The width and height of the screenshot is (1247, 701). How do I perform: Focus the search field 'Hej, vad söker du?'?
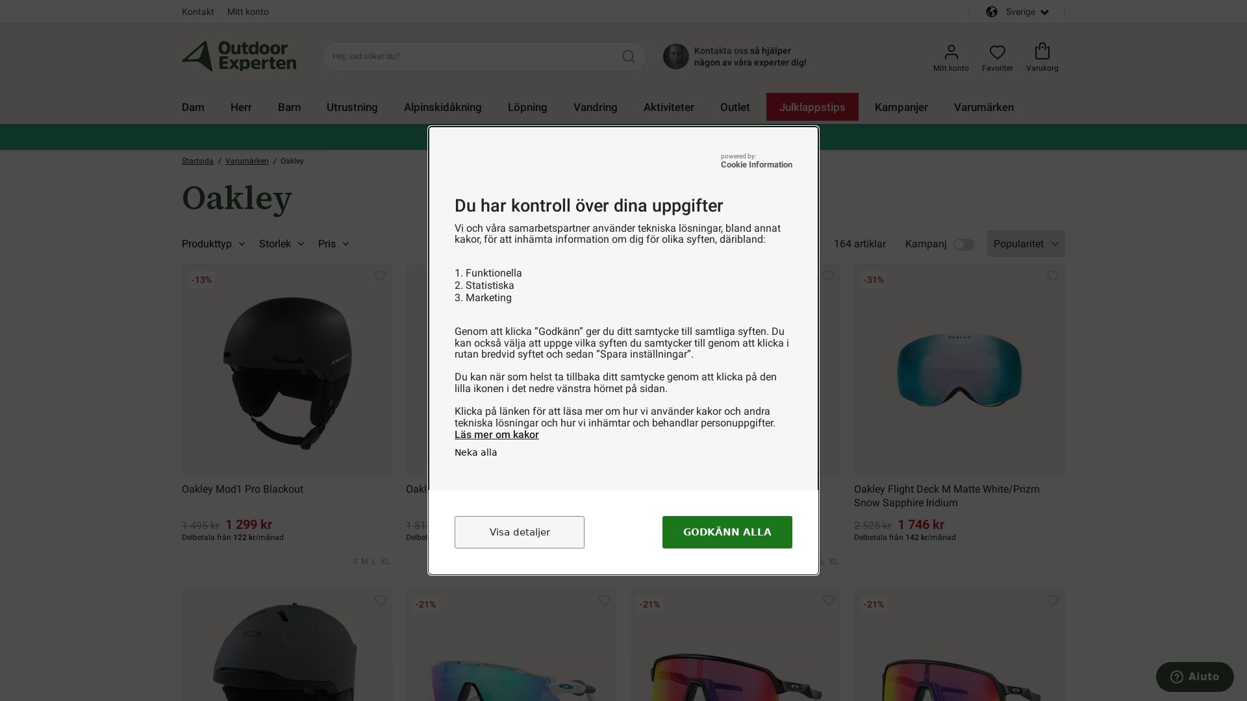click(x=485, y=56)
